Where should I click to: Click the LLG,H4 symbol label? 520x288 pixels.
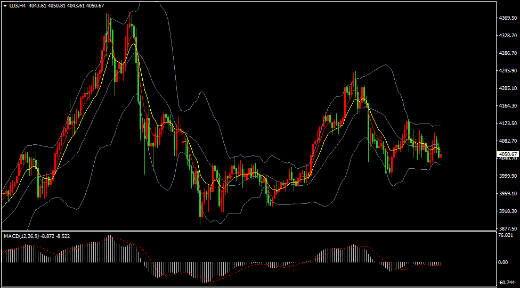pos(18,5)
